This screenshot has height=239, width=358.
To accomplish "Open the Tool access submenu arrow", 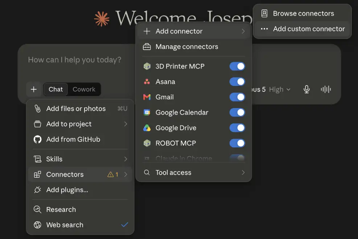I will click(x=243, y=172).
